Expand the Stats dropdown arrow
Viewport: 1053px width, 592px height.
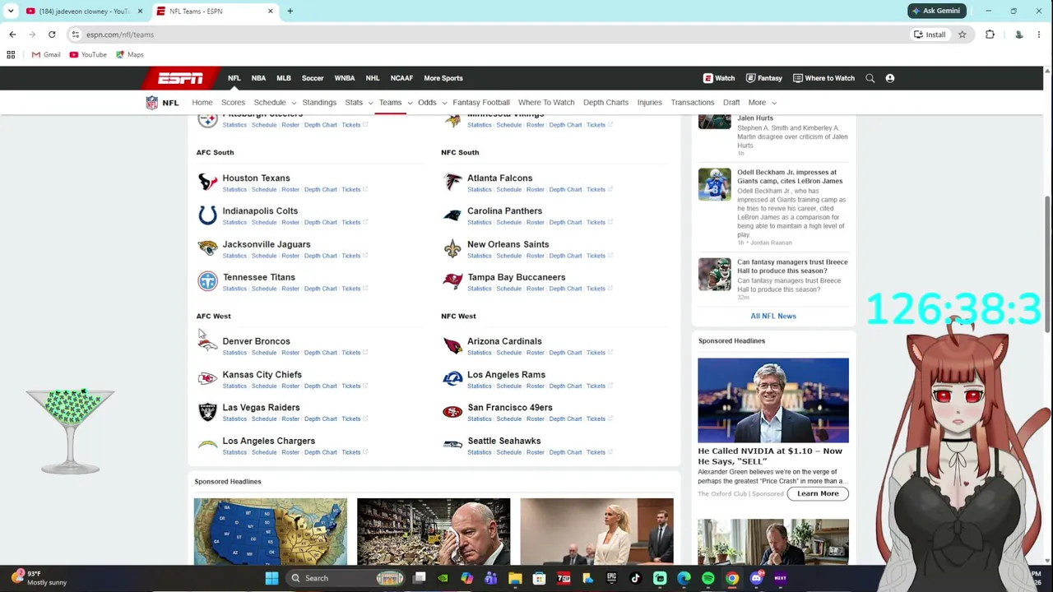(x=370, y=103)
